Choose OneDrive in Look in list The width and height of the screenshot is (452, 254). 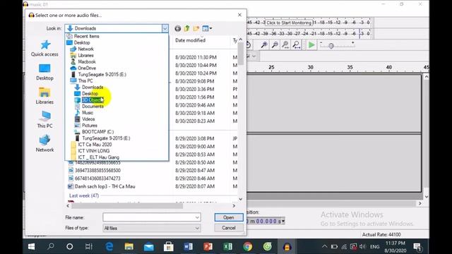point(87,68)
